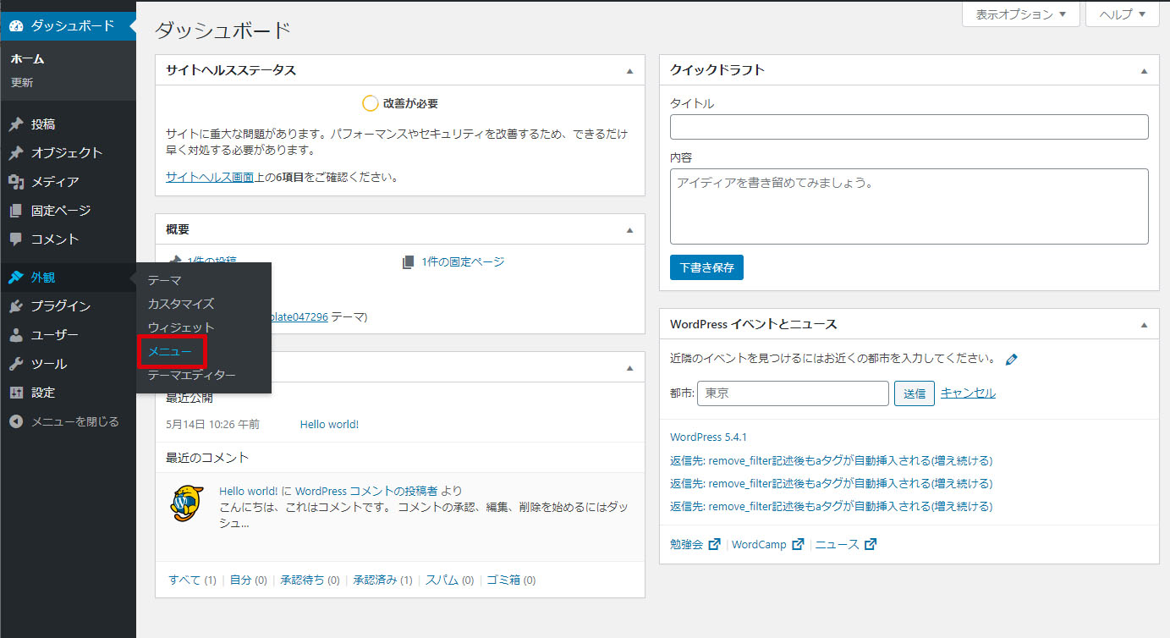Click the page icon beside 1件の固定ページ
The width and height of the screenshot is (1170, 638).
(409, 262)
